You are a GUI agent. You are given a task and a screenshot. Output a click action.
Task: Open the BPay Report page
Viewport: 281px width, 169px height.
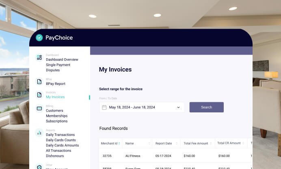56,84
